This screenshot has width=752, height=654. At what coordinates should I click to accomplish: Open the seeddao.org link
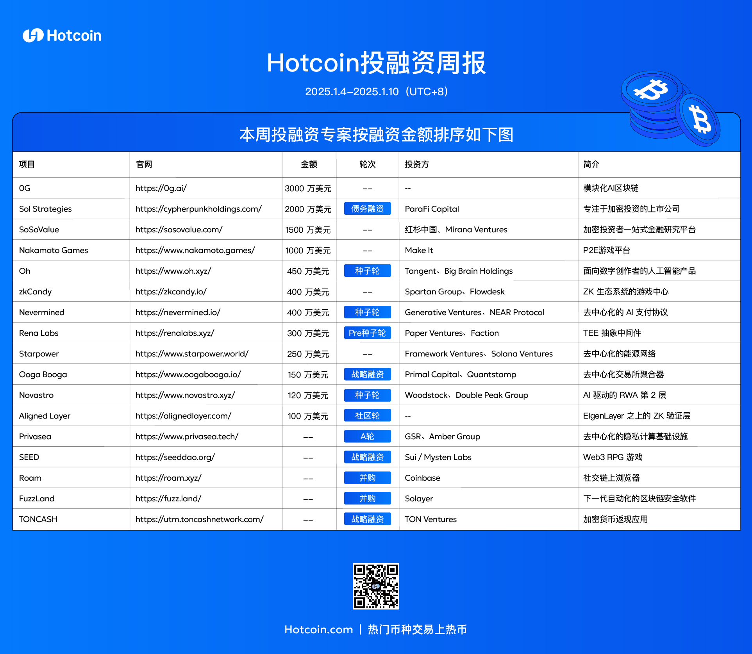(x=175, y=457)
